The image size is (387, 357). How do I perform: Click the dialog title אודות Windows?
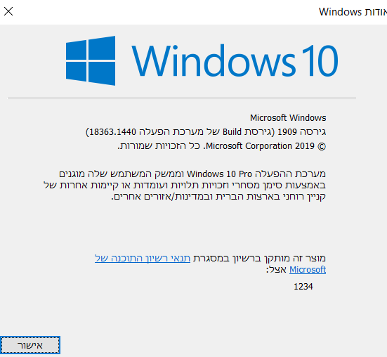point(353,12)
